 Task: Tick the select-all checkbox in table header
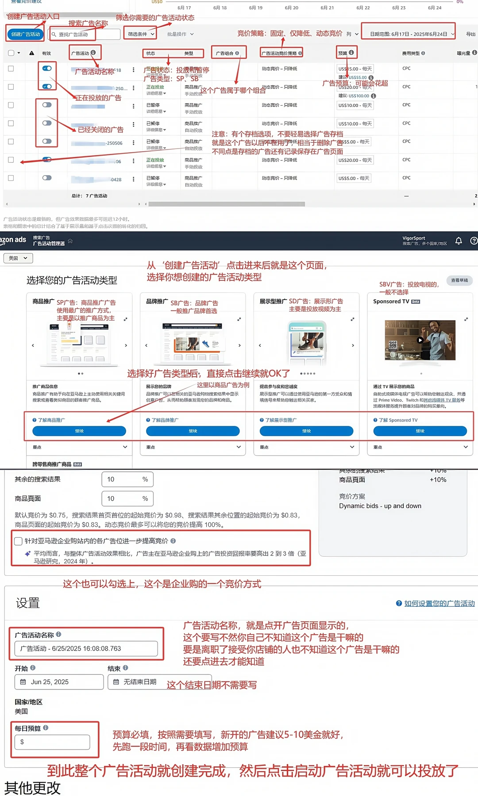(x=11, y=53)
